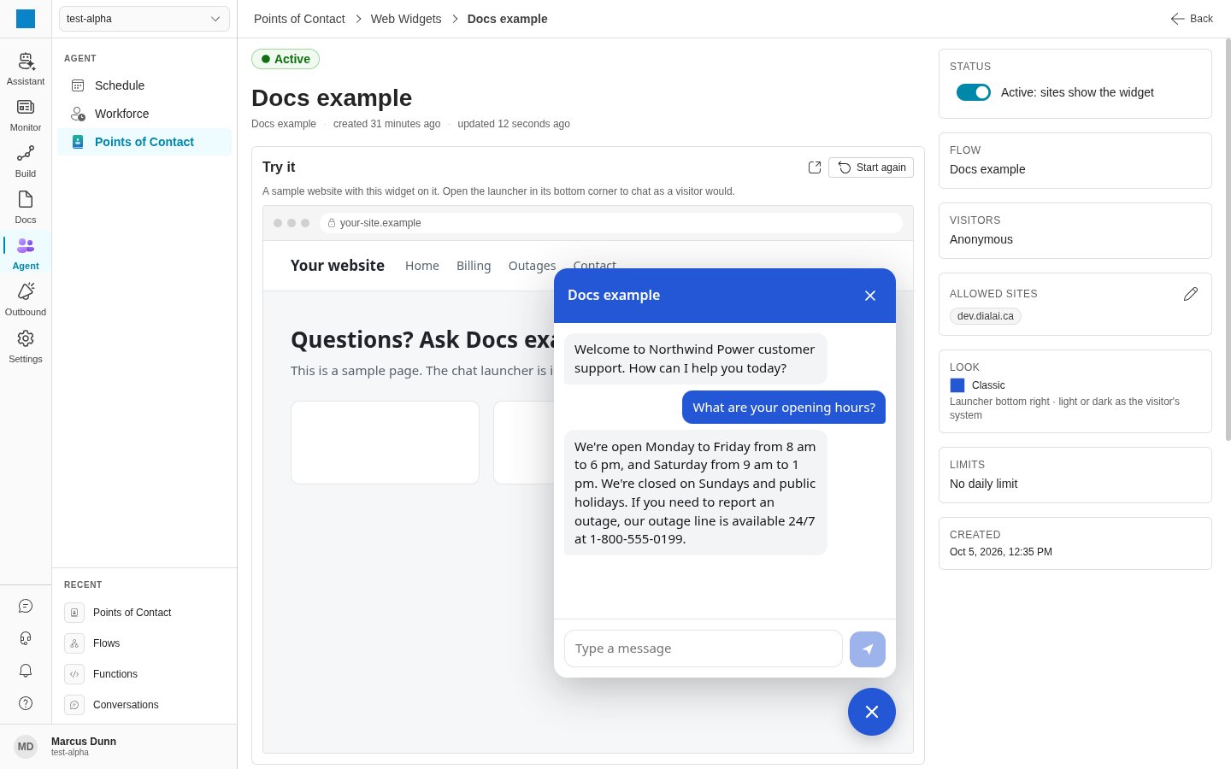1231x769 pixels.
Task: Edit the allowed sites with the pencil icon
Action: click(1191, 294)
